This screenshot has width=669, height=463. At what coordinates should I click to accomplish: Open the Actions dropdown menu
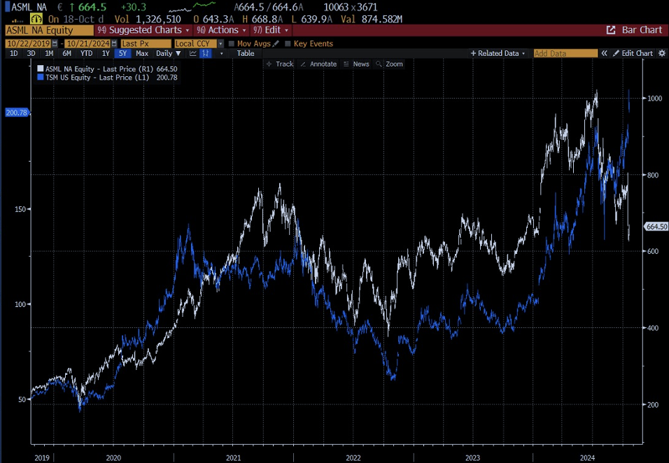221,30
